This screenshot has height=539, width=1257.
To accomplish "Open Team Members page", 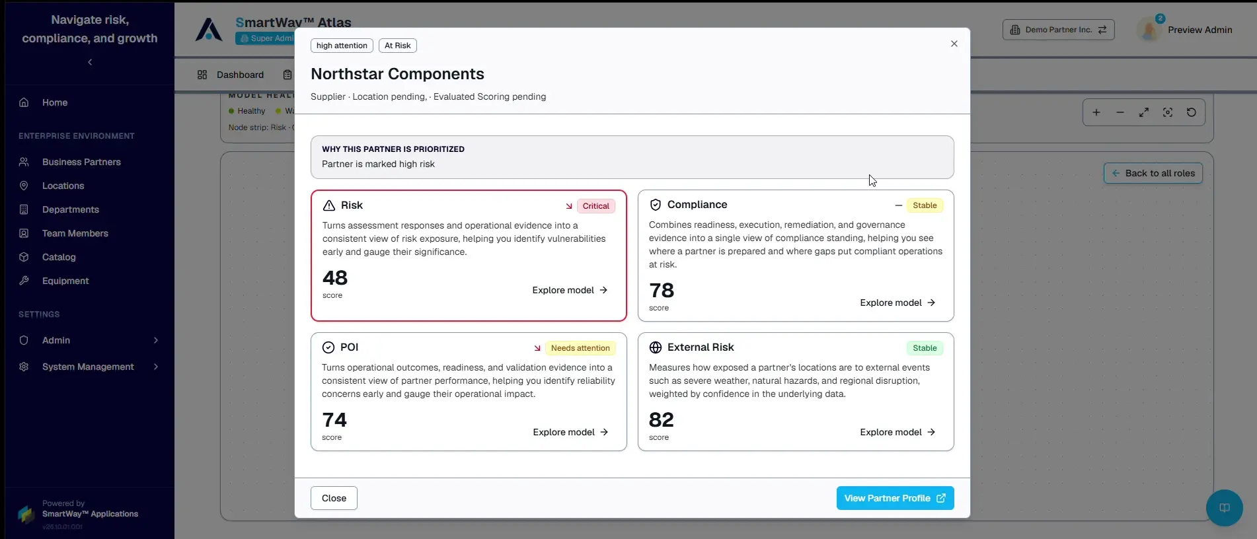I will [x=75, y=233].
